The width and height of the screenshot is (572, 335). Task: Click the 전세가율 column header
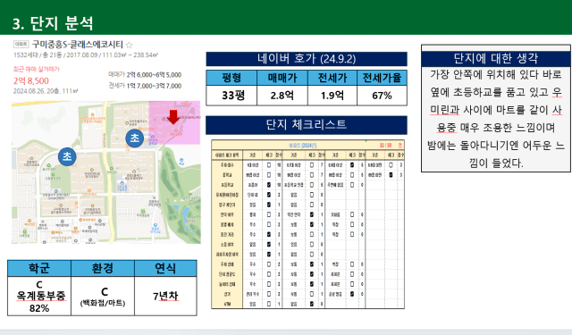pos(382,78)
